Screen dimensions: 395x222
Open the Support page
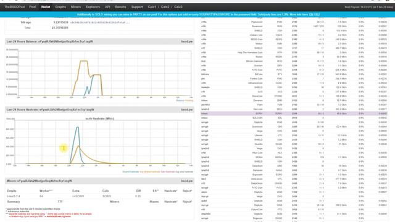pos(137,7)
